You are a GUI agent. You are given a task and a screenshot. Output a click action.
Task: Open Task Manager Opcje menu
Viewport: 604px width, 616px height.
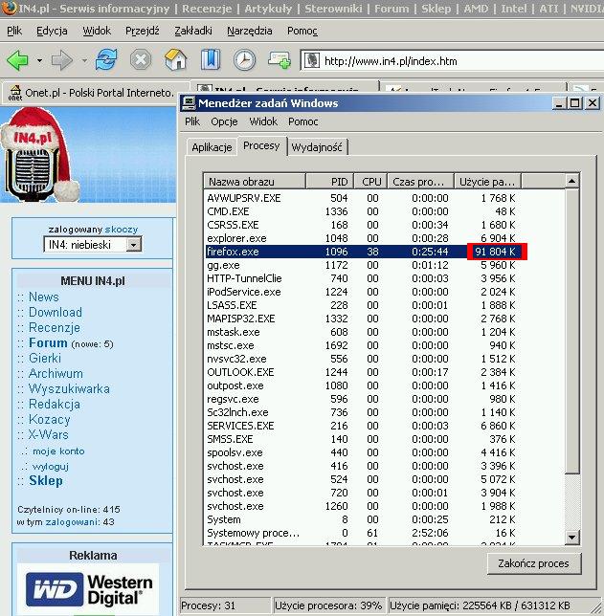224,121
